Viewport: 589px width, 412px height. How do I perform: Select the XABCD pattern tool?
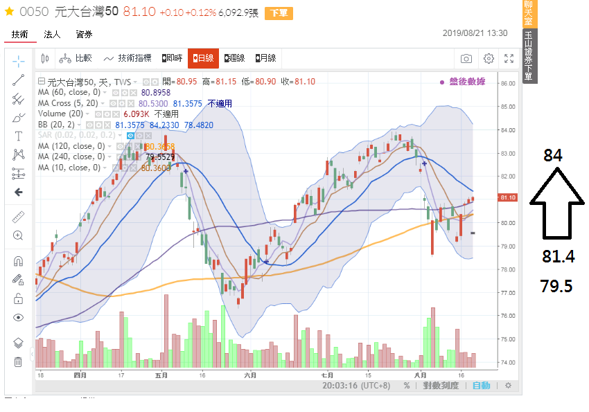18,154
